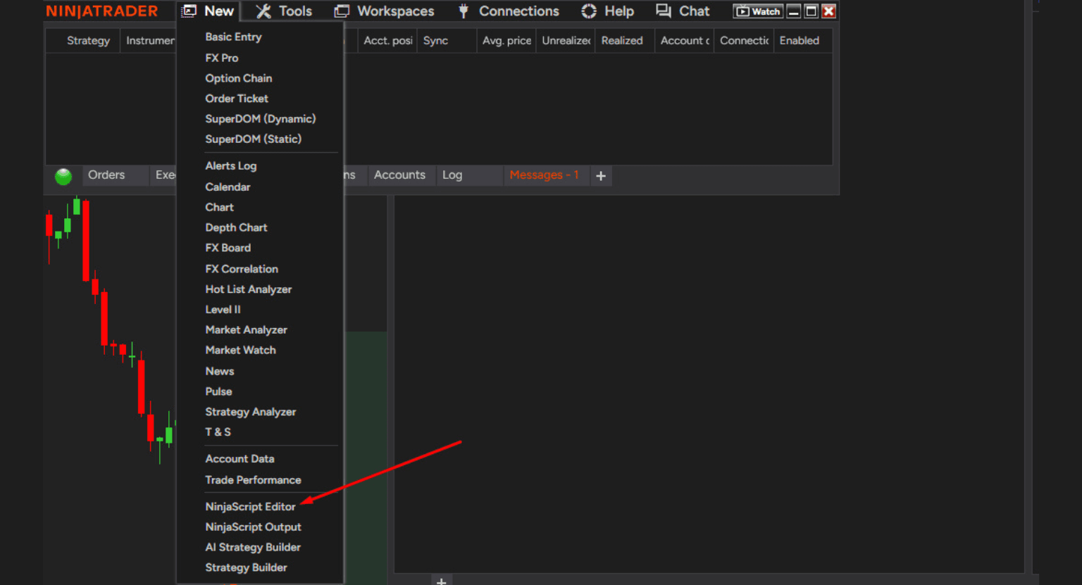
Task: Open the Help menu
Action: 607,11
